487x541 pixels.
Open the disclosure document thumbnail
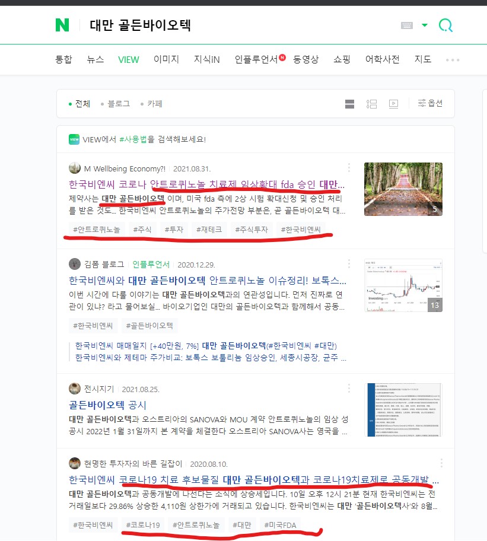coord(403,410)
